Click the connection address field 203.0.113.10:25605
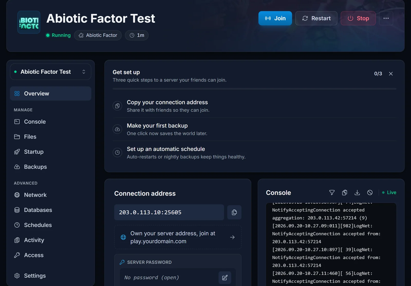This screenshot has width=411, height=286. [169, 212]
